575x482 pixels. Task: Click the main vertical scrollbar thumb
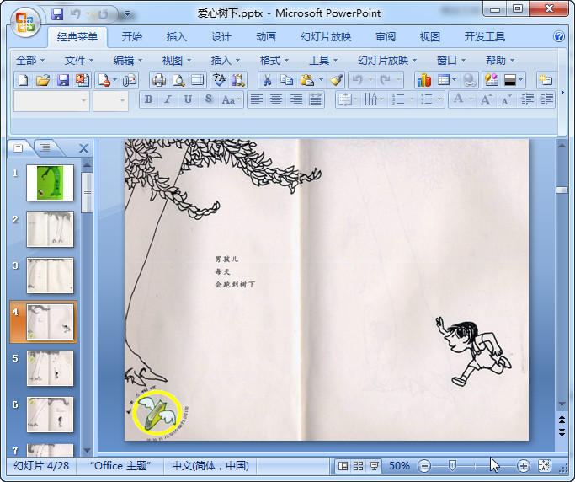click(562, 190)
